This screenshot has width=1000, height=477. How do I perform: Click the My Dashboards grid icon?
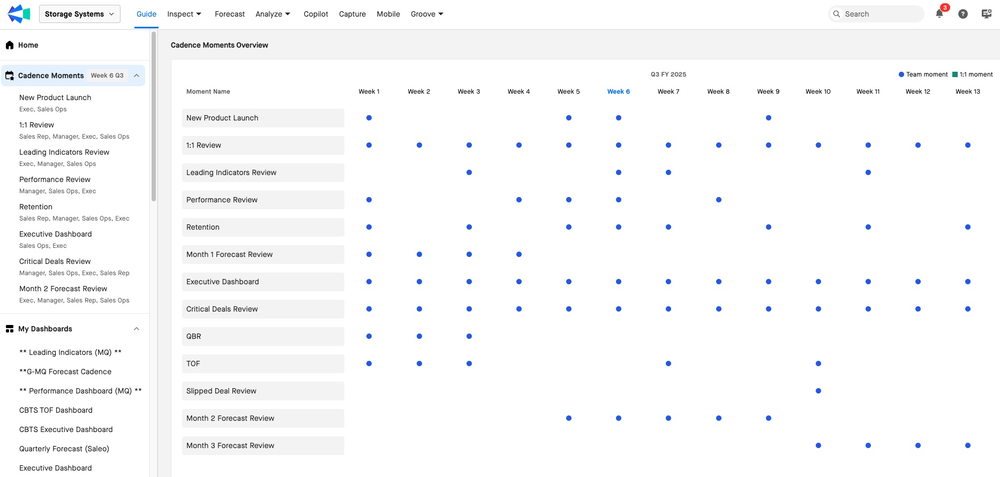point(10,329)
